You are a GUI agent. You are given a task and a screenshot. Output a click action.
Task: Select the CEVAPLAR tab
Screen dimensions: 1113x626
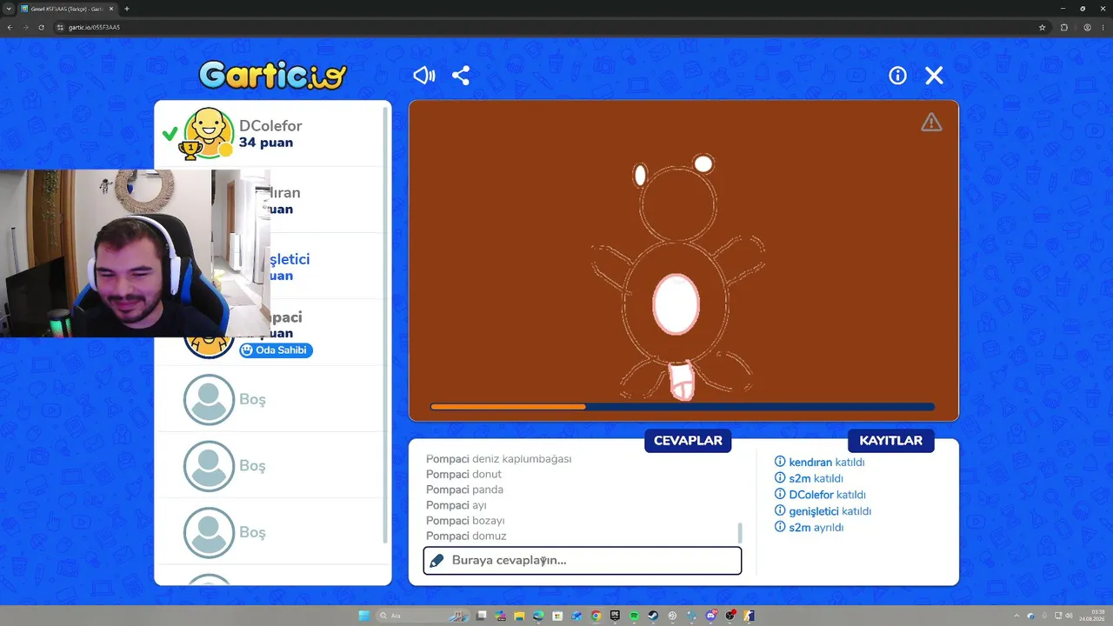(x=688, y=441)
